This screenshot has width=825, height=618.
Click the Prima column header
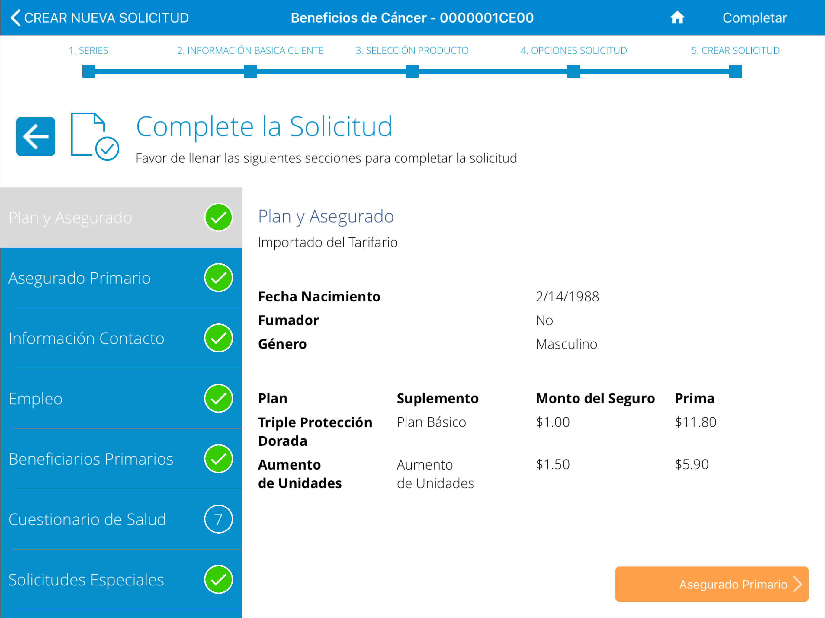point(695,398)
